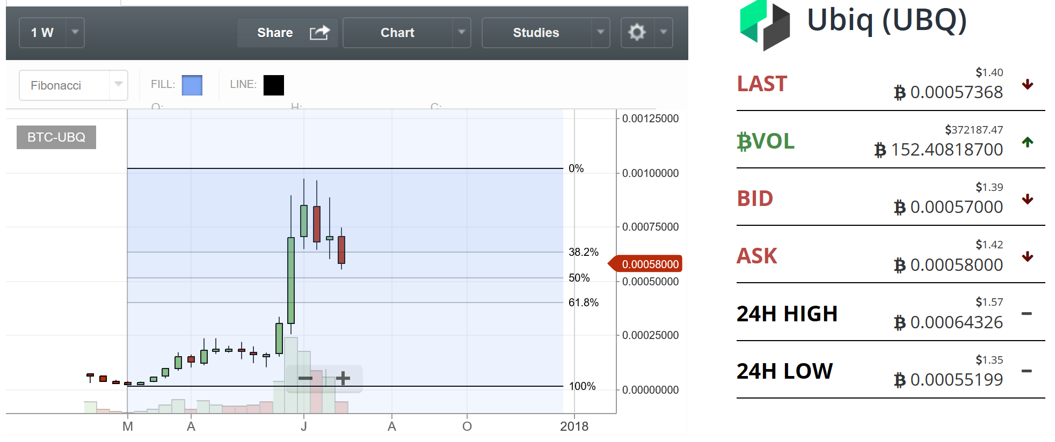Pick the black LINE color swatch
1055x442 pixels.
274,85
